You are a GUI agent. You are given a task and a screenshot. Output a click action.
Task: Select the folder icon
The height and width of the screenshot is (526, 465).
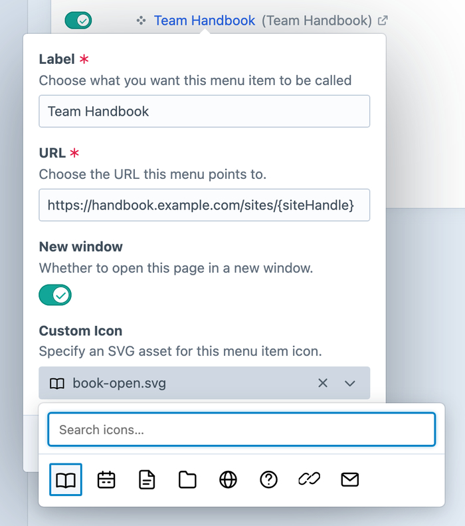click(187, 479)
